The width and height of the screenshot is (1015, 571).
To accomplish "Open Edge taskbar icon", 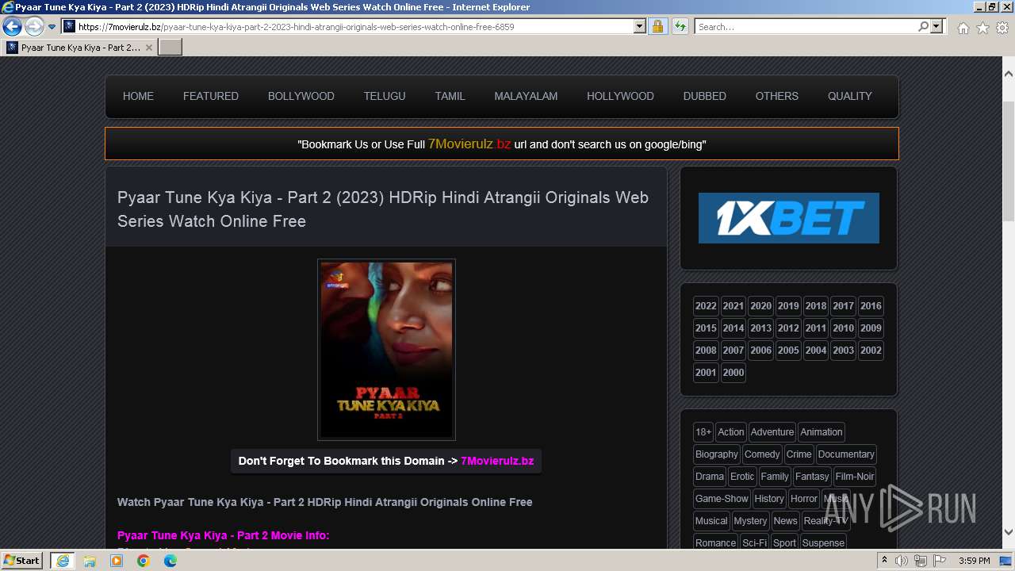I will tap(170, 561).
